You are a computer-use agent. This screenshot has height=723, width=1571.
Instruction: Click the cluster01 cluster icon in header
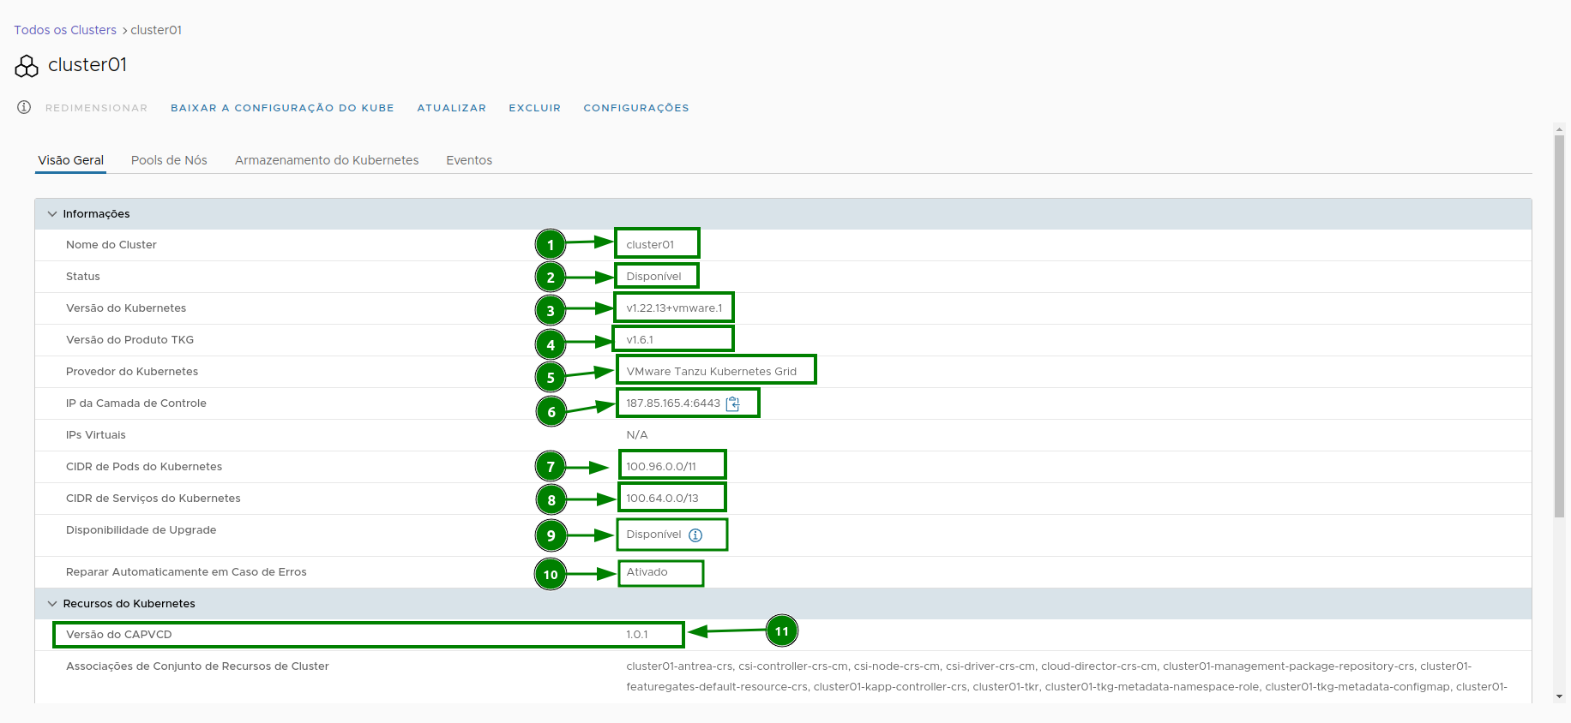click(x=27, y=66)
